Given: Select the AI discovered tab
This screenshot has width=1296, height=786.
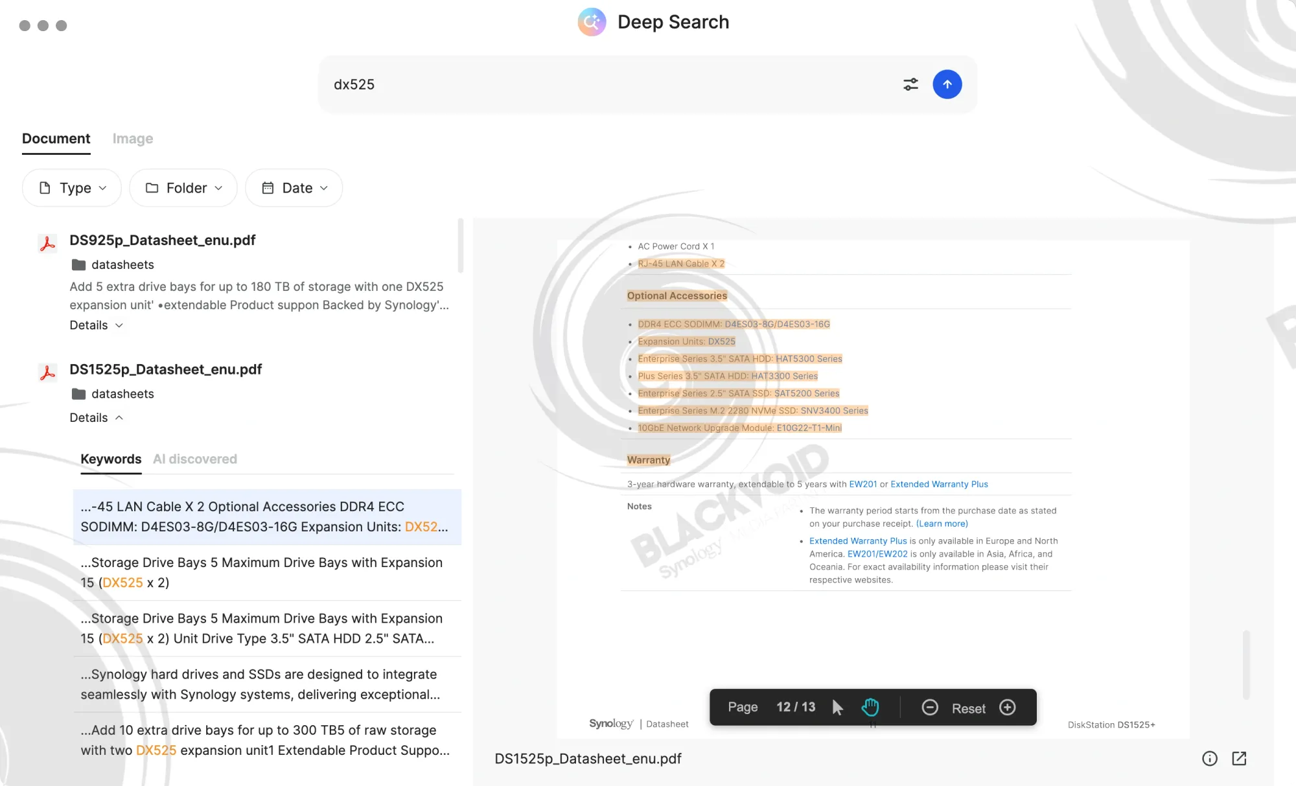Looking at the screenshot, I should 195,459.
